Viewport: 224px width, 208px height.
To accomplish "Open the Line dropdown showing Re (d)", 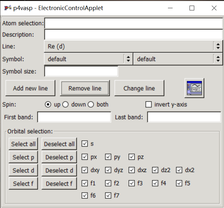I will coord(133,46).
